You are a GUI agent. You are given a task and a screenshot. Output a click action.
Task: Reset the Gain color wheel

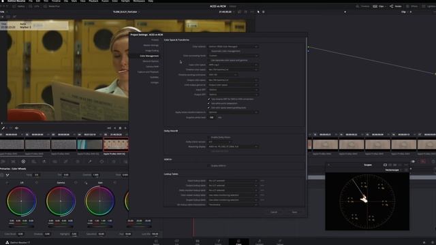pyautogui.click(x=114, y=182)
